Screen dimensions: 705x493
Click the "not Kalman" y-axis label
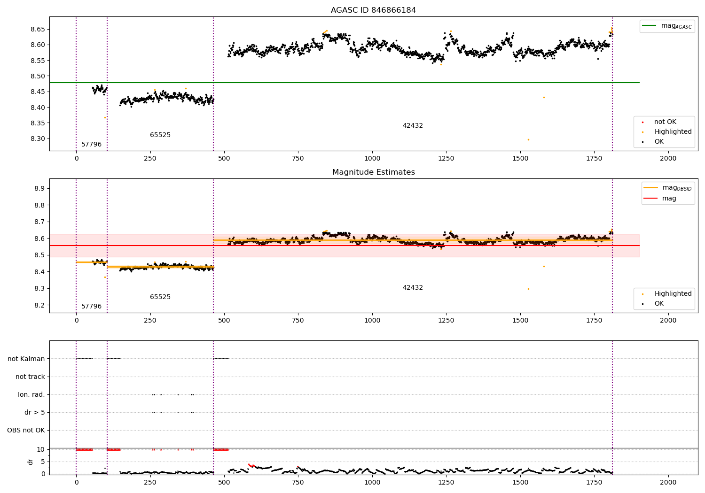tap(26, 359)
